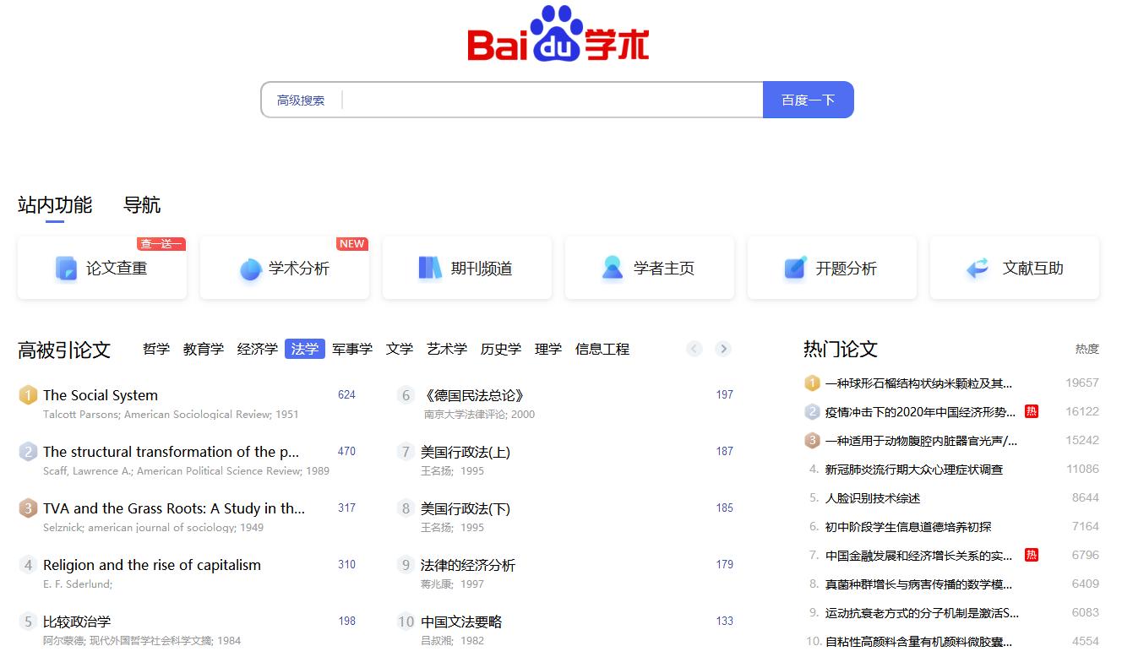The height and width of the screenshot is (657, 1122).
Task: Visit the 学者主页 scholar homepage feature
Action: 649,267
